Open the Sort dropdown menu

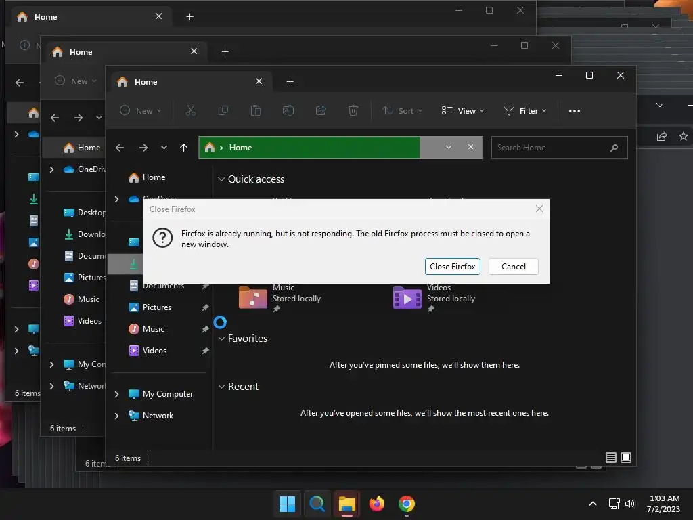point(402,110)
